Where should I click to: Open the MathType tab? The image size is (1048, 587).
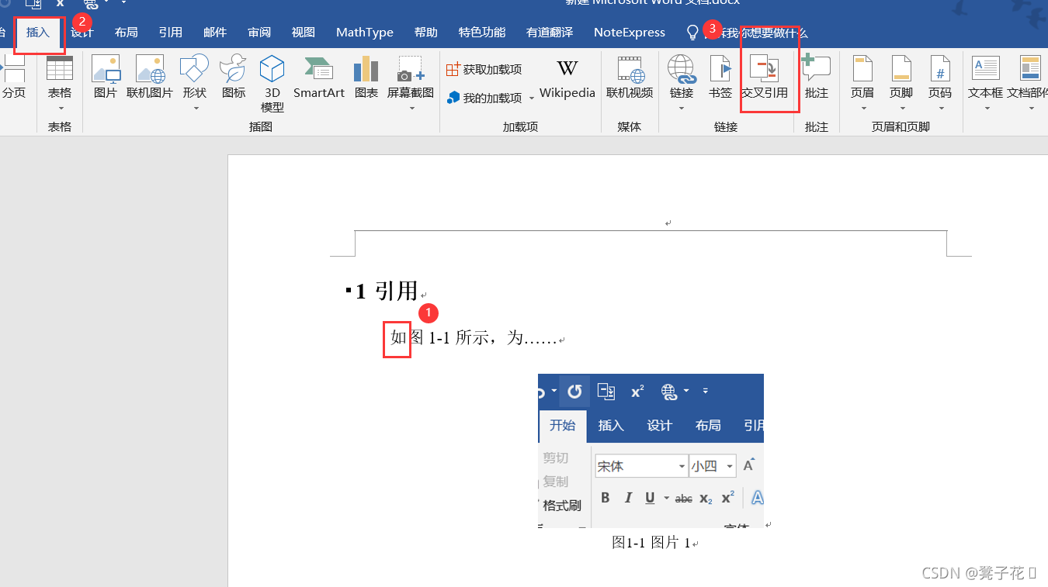click(x=365, y=33)
